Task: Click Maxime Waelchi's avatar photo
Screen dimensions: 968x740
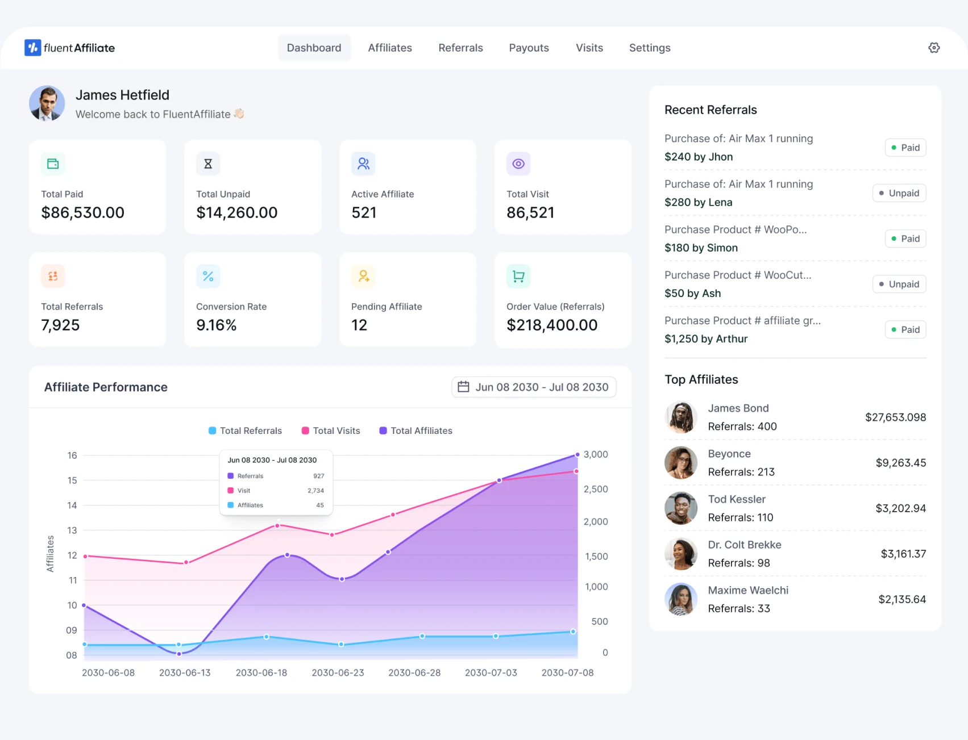Action: 681,599
